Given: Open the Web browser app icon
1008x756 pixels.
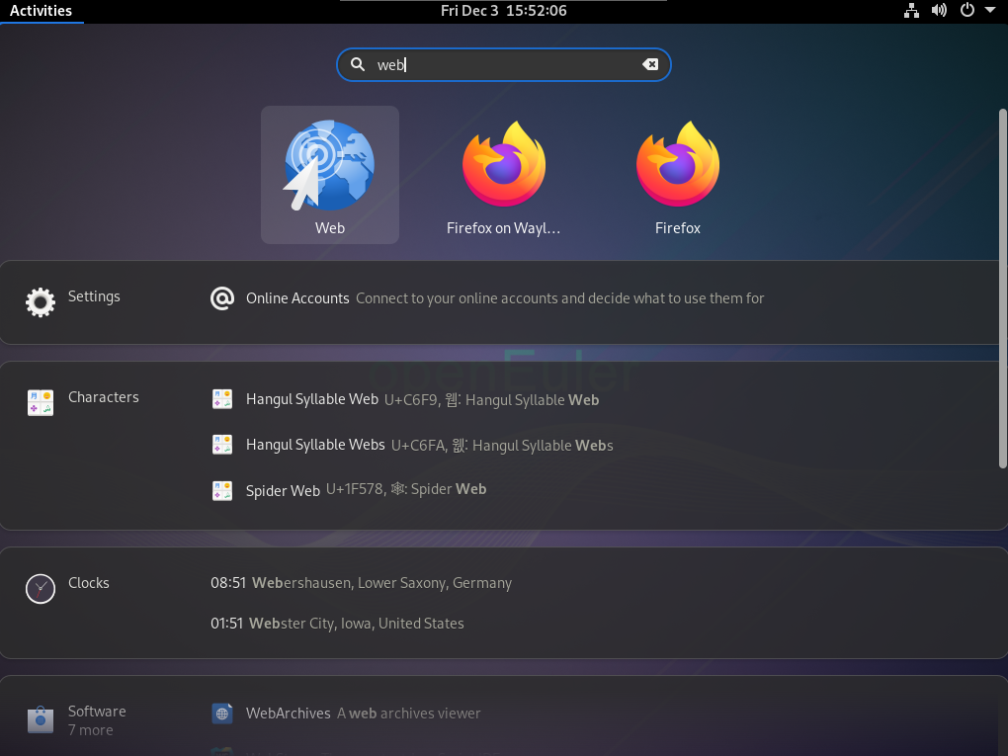Looking at the screenshot, I should pos(329,166).
